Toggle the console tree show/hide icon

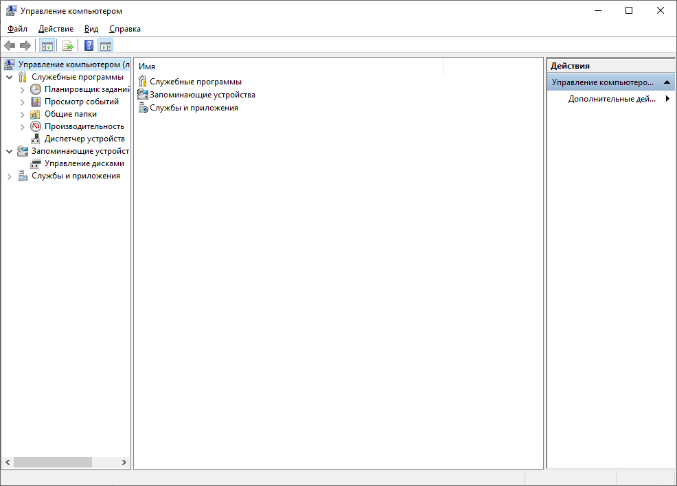(47, 45)
